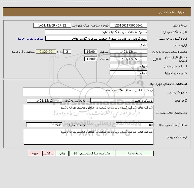Click the چاپ print button

coord(62,153)
